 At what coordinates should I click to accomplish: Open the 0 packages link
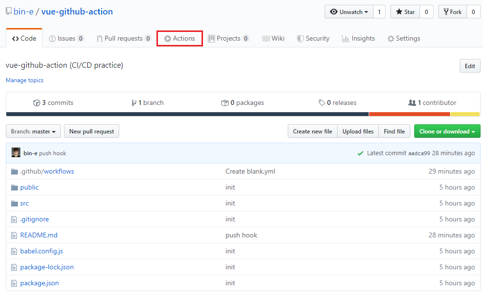243,103
